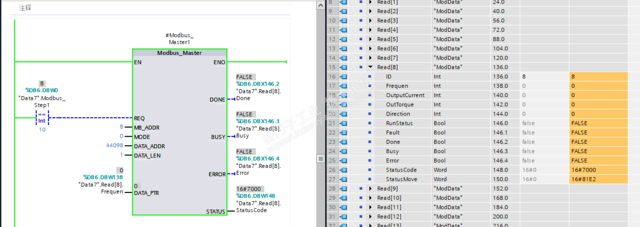Screen dimensions: 640x227
Task: Expand the Read[12] struct row
Action: (x=370, y=217)
